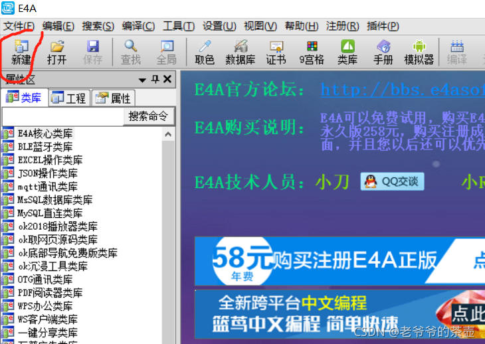The image size is (485, 344).
Task: Launch the 模拟器 Android emulator
Action: (419, 52)
